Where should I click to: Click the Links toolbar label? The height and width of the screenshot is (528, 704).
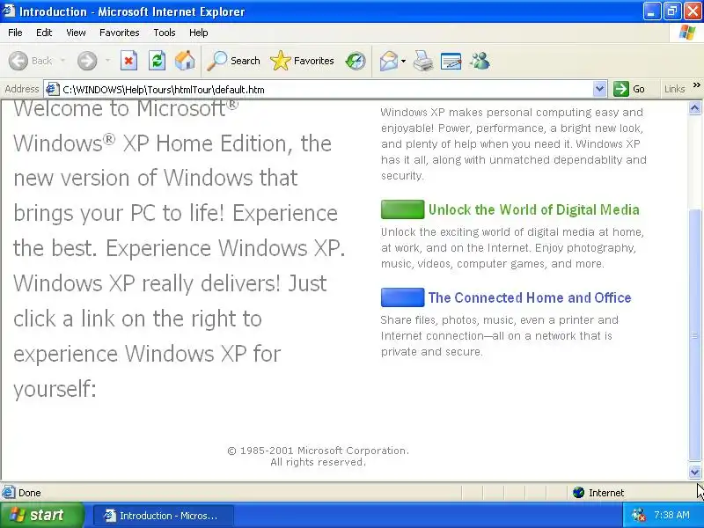point(674,89)
